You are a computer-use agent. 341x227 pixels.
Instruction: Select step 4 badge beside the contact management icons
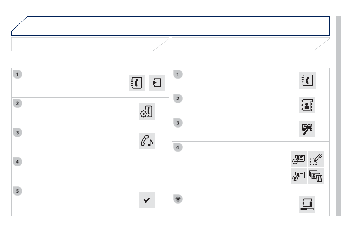point(178,148)
